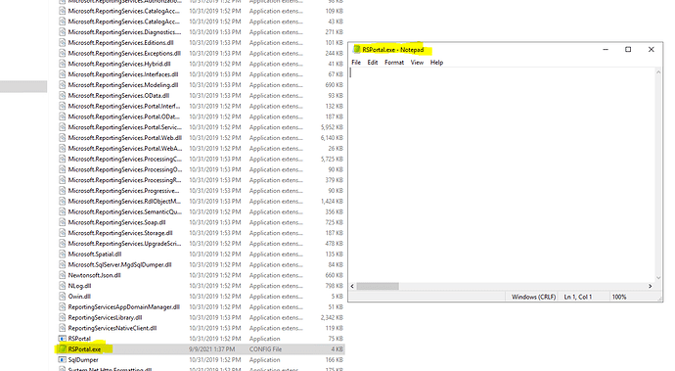Click the Microsoft.ReportingServices.OData.dll icon
Screen dimensions: 675x371
pyautogui.click(x=63, y=96)
